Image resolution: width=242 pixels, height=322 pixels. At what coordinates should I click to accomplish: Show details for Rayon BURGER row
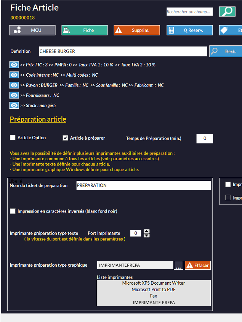(14, 85)
